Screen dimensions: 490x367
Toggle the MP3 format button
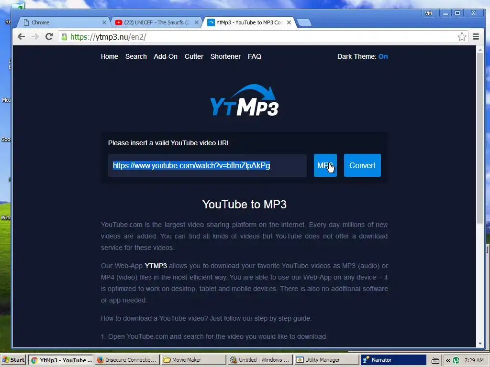(x=325, y=165)
